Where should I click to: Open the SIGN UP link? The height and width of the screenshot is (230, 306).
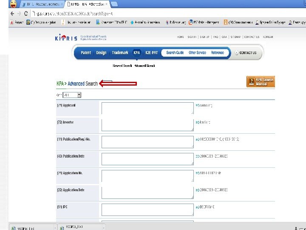coord(204,37)
